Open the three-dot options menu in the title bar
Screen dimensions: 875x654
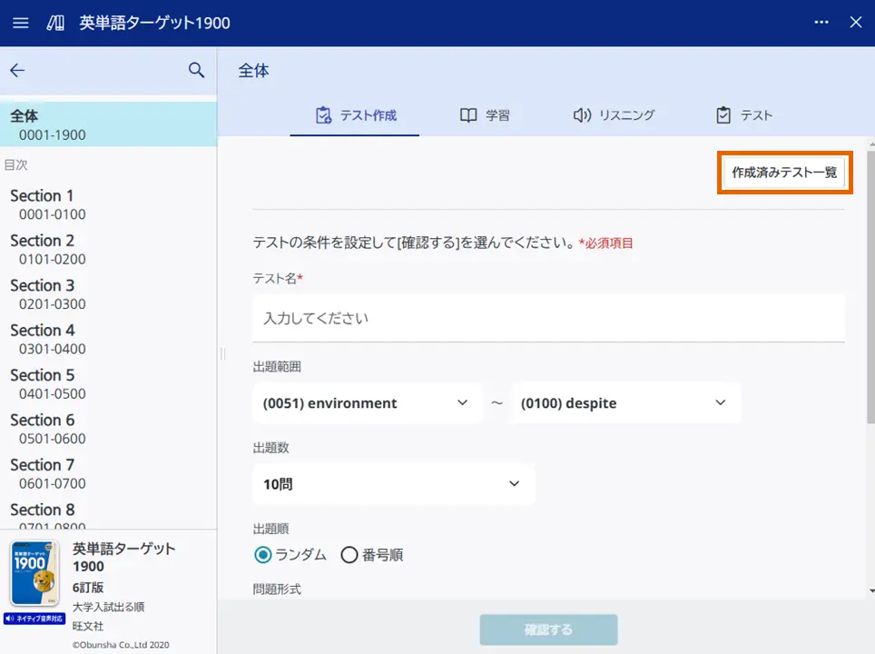point(821,22)
